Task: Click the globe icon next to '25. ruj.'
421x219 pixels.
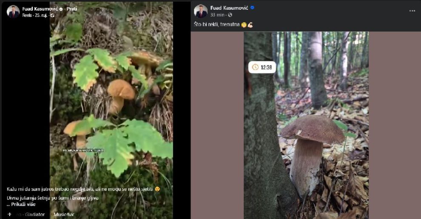Action: coord(52,15)
